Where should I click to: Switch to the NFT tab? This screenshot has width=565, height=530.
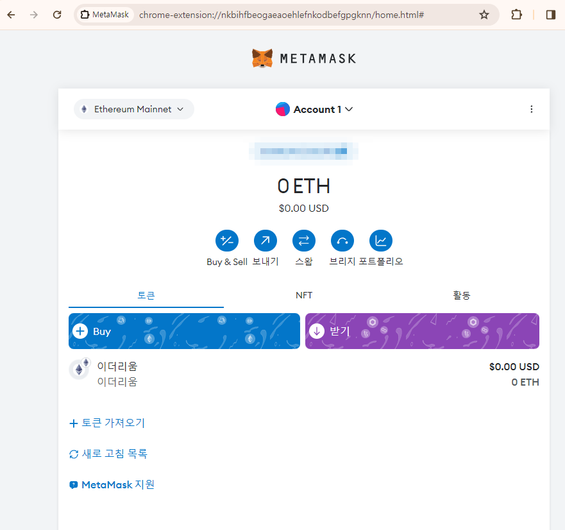click(303, 295)
